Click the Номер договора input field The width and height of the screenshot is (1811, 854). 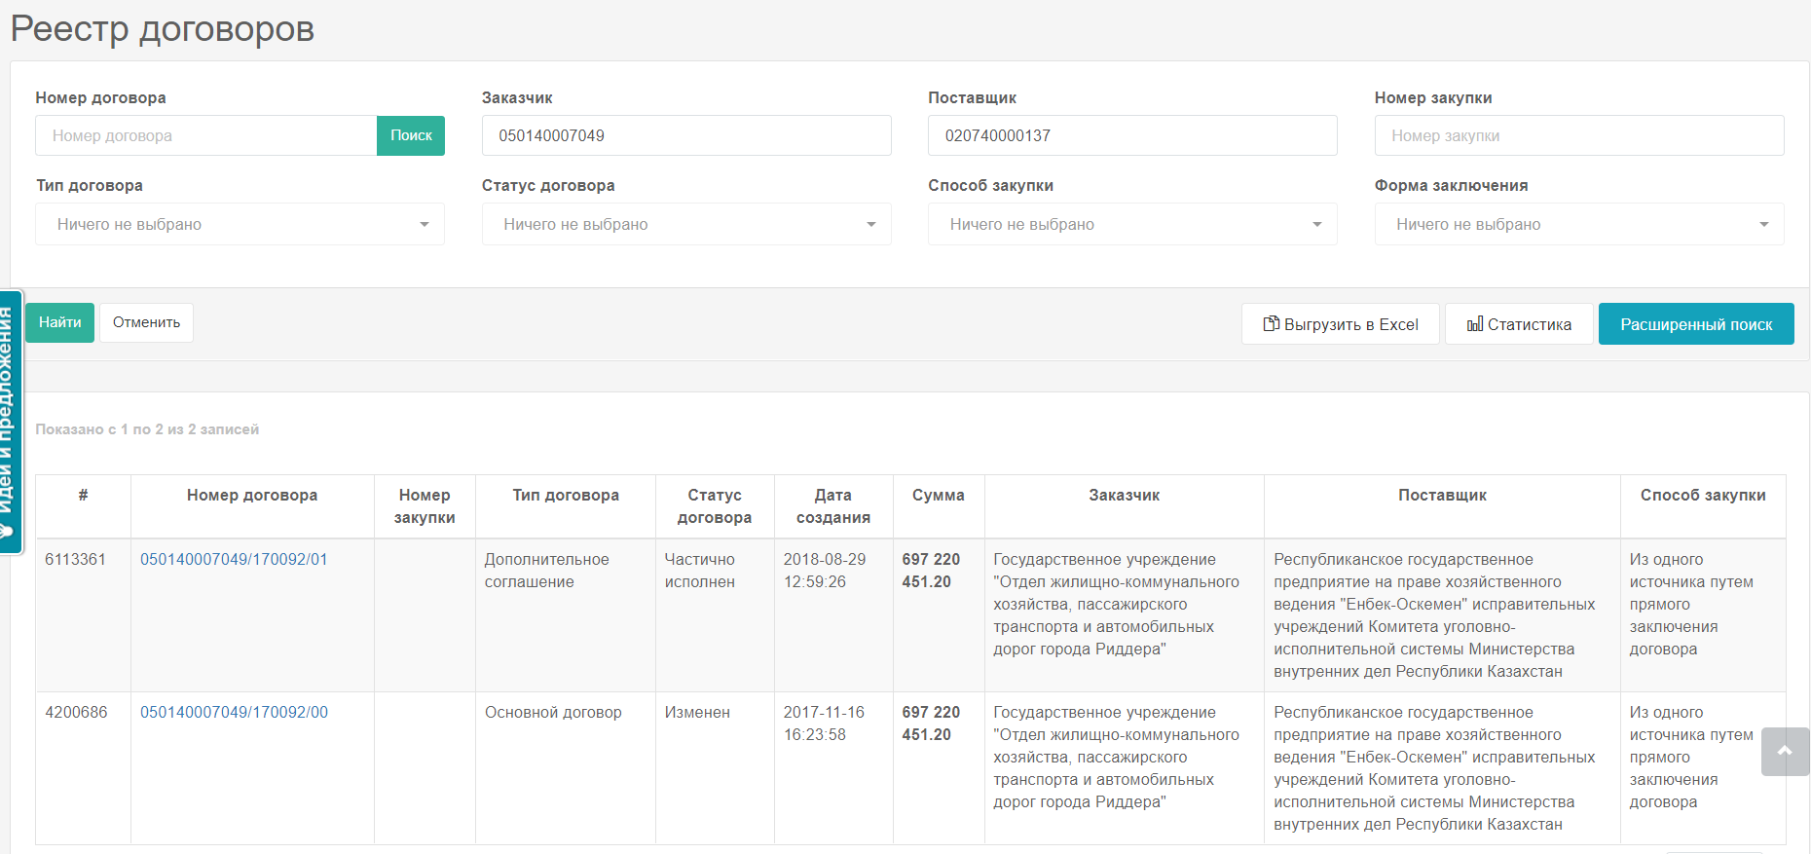[x=206, y=135]
